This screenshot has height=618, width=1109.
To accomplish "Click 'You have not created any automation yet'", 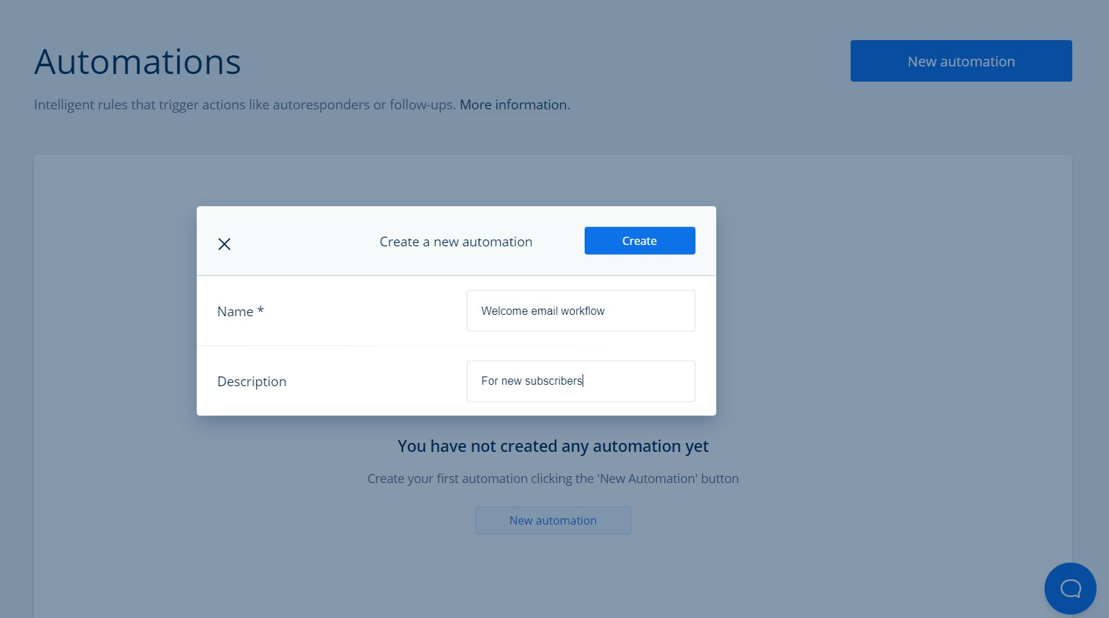I will pos(553,446).
